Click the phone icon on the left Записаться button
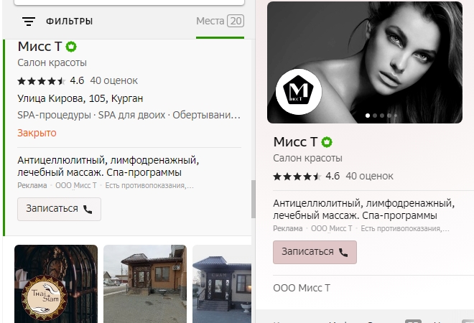 pyautogui.click(x=88, y=210)
